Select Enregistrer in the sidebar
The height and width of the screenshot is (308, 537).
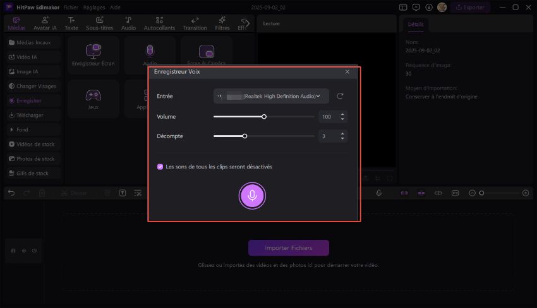coord(33,100)
